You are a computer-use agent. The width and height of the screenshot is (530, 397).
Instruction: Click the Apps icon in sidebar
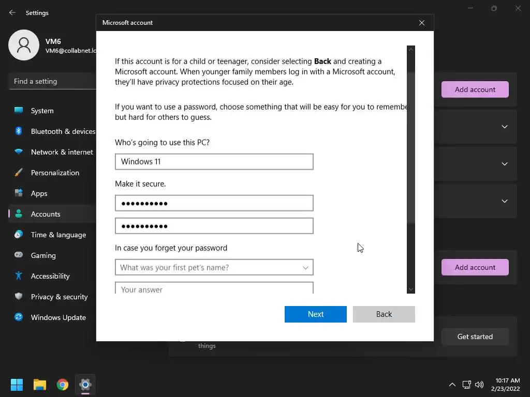[19, 193]
